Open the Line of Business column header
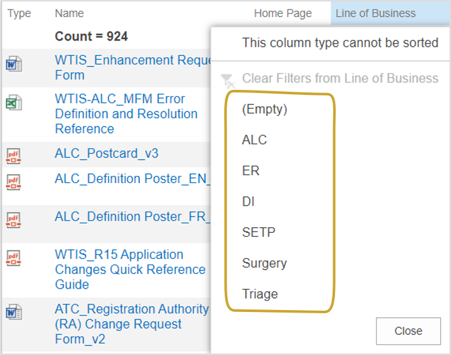 click(376, 13)
